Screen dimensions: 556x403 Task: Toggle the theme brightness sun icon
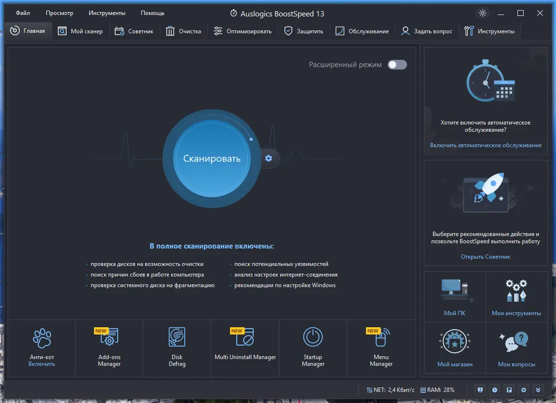pyautogui.click(x=482, y=13)
